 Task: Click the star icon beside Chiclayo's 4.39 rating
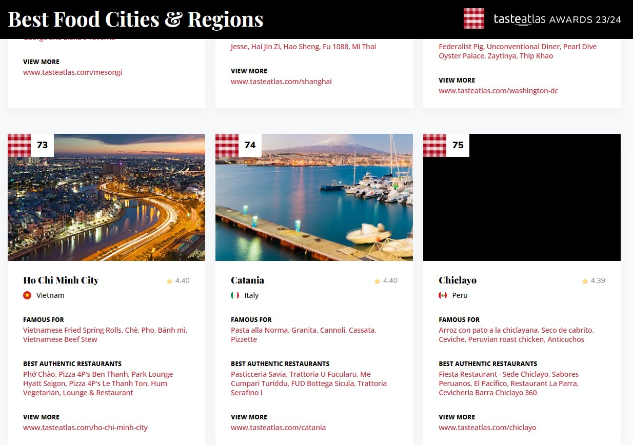[x=585, y=281]
